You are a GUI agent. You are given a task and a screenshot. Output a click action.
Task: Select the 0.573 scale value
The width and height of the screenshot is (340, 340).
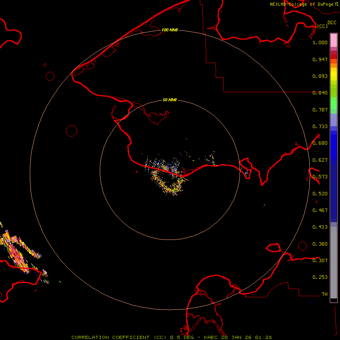(x=320, y=177)
